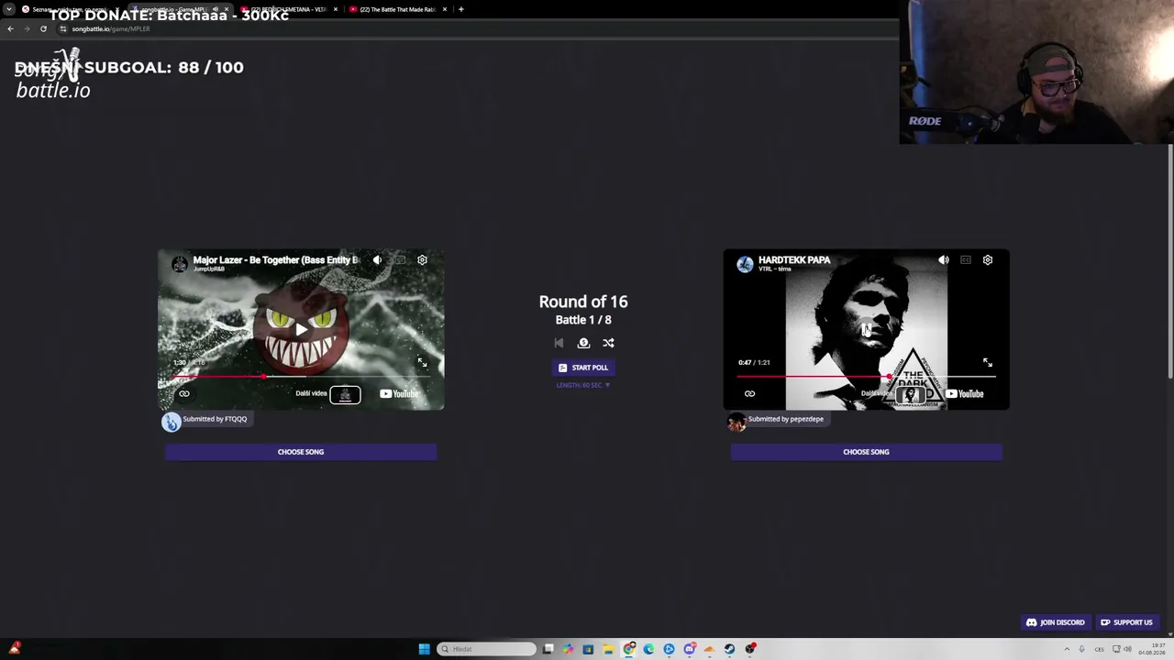Open poll length dropdown
This screenshot has width=1174, height=660.
[583, 385]
